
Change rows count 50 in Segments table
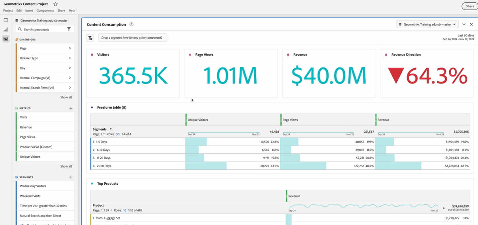(x=118, y=134)
